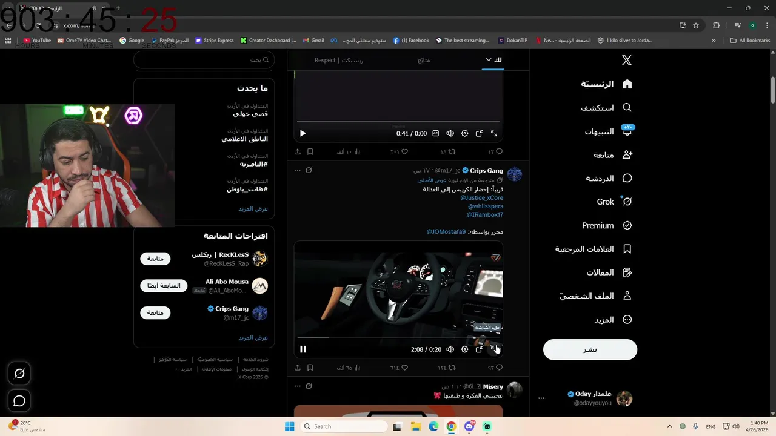Image resolution: width=776 pixels, height=436 pixels.
Task: Switch to the 'لك' For You tab
Action: [498, 60]
